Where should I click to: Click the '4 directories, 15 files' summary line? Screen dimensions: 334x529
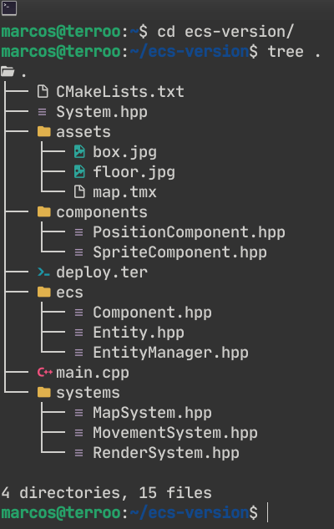pos(107,492)
